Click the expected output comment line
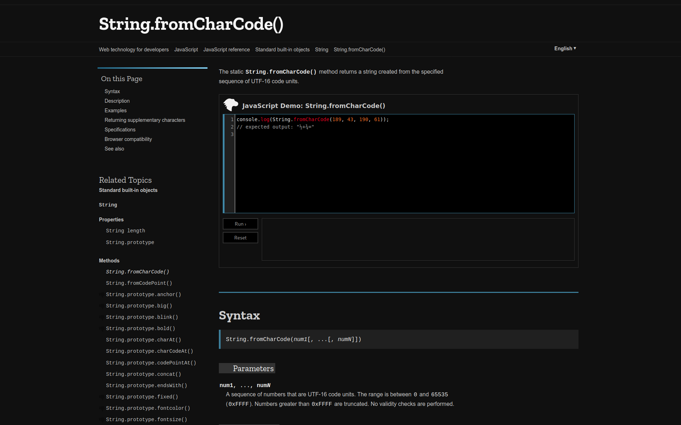 (x=275, y=127)
